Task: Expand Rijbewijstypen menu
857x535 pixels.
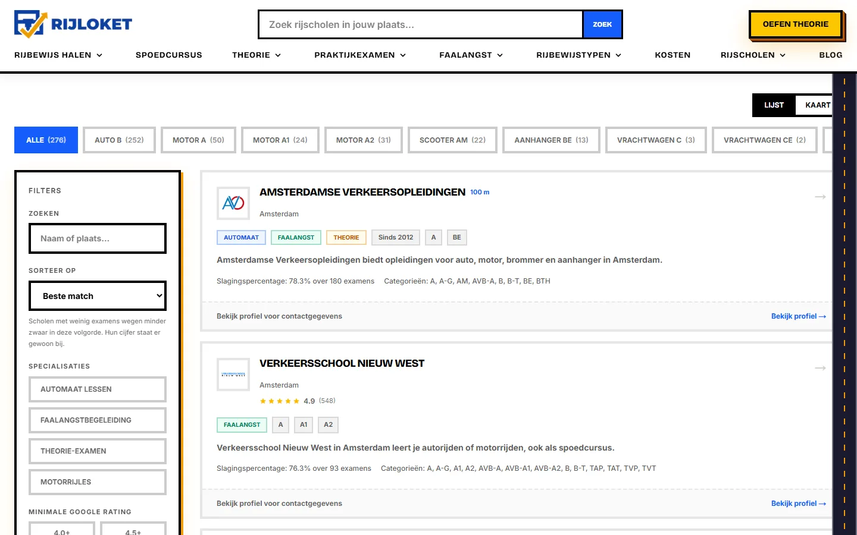Action: tap(578, 55)
